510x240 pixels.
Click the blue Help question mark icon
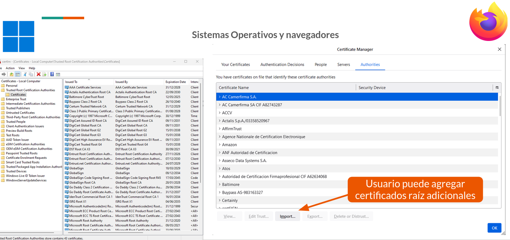point(52,74)
